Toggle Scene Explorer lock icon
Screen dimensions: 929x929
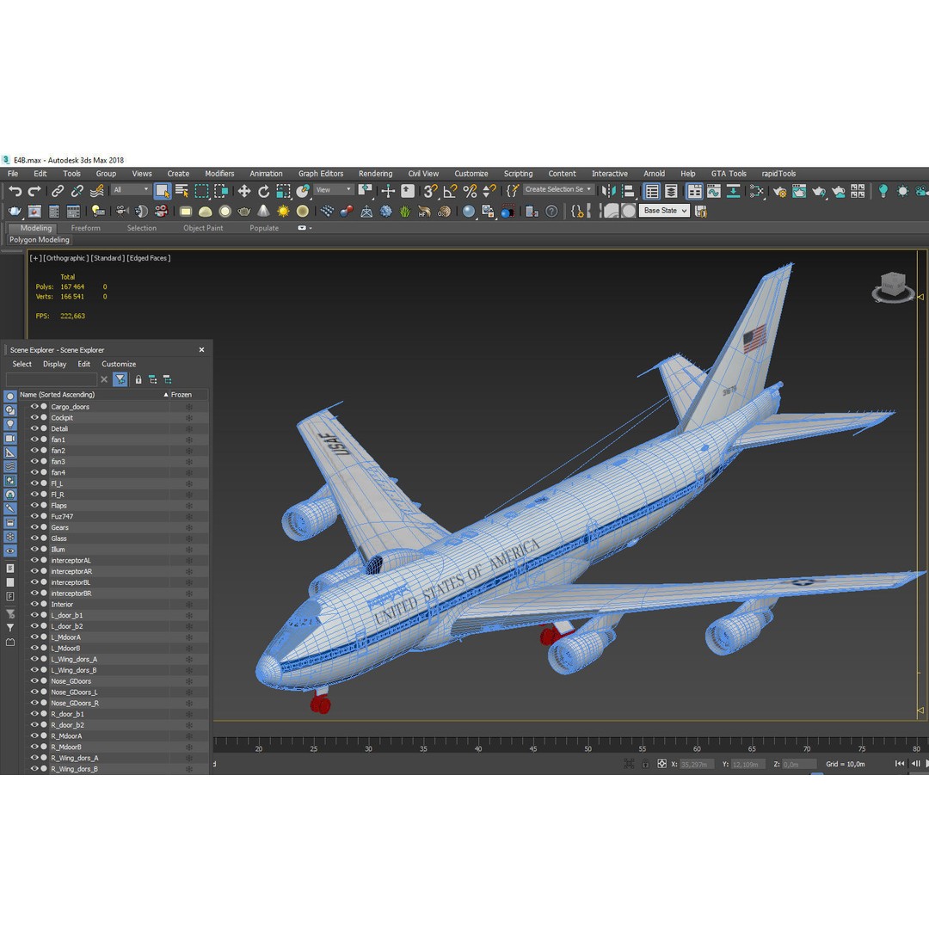(x=138, y=379)
